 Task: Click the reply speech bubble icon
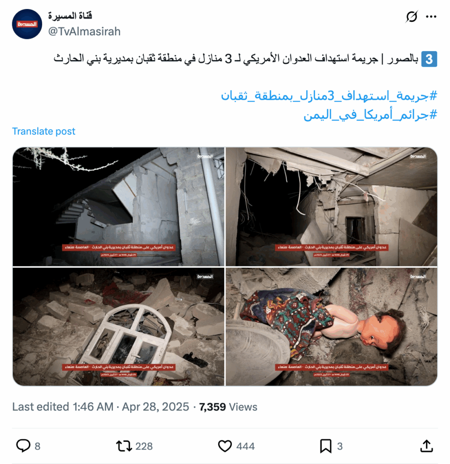point(23,446)
